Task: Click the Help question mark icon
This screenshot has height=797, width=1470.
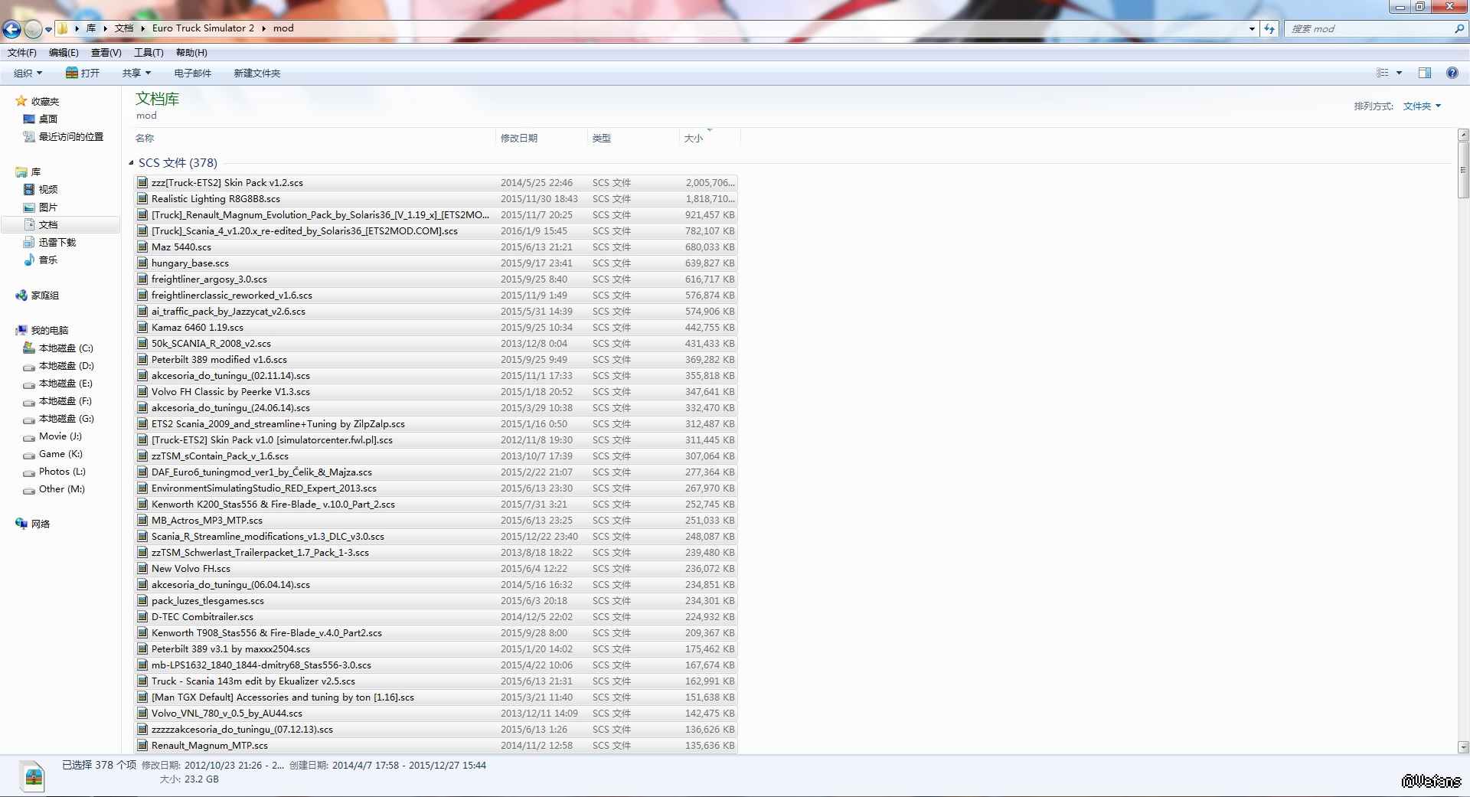Action: click(1452, 73)
